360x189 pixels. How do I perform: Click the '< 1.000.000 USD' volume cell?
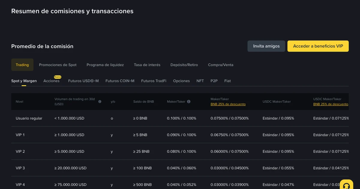[69, 118]
